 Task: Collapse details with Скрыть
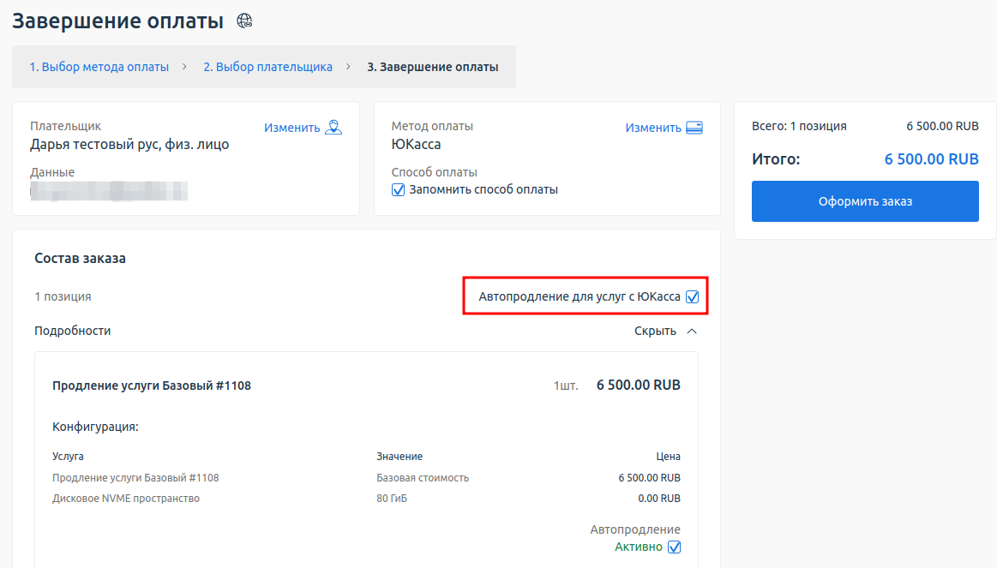(x=655, y=331)
